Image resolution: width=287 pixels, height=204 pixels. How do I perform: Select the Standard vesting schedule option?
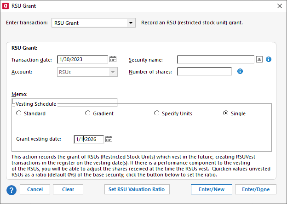click(x=19, y=113)
